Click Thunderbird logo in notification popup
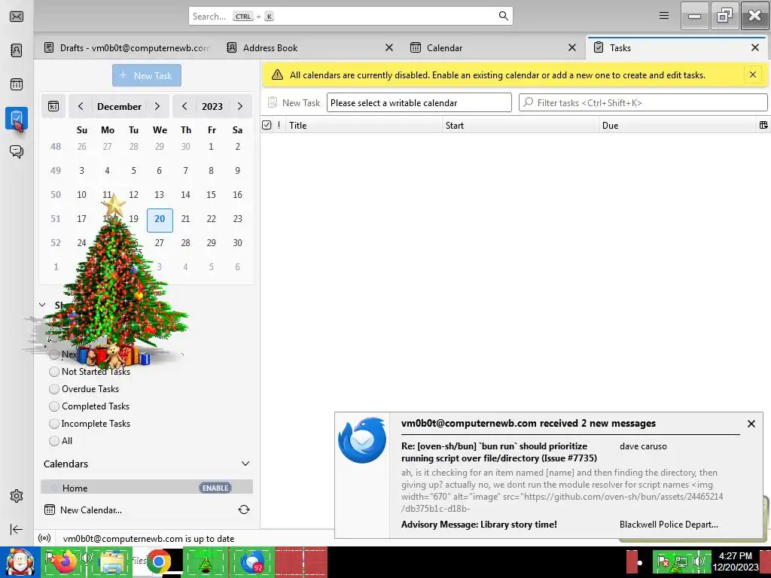Screen dimensions: 771x578 362,440
